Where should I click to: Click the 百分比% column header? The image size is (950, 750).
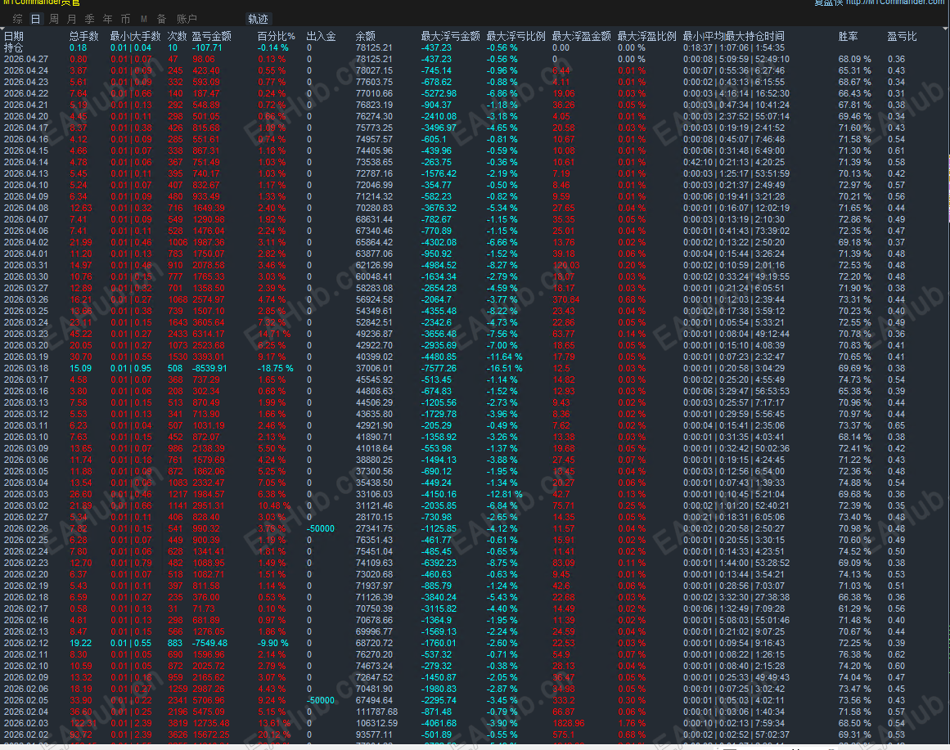click(x=276, y=36)
